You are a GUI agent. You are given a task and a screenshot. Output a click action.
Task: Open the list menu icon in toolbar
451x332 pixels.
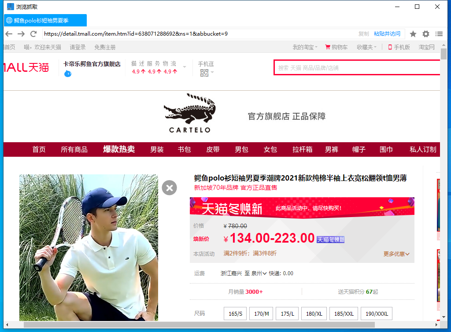[439, 34]
